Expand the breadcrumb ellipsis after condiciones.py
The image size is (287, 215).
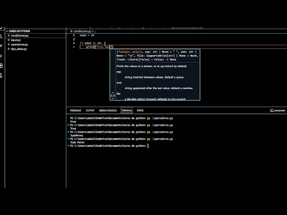[96, 31]
